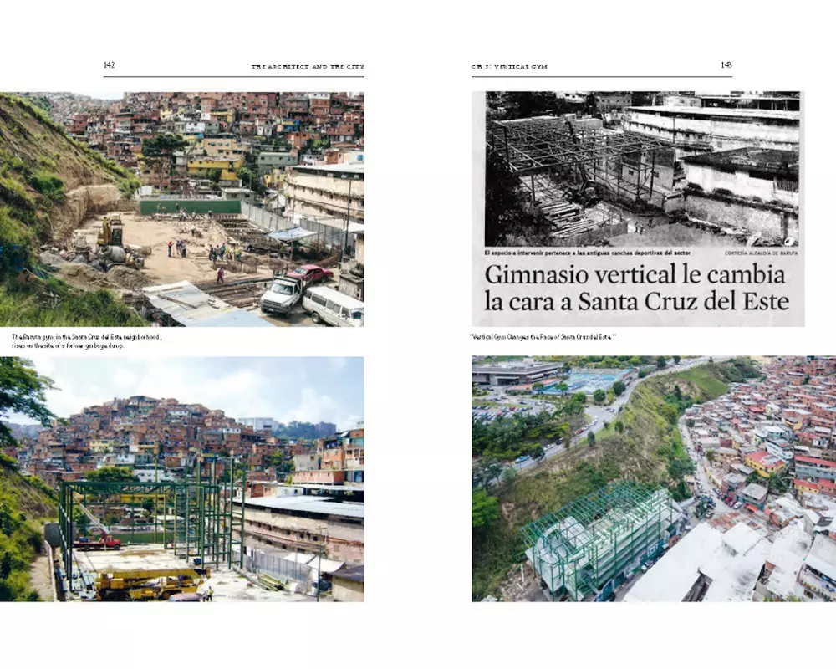Click the 'Vertical Gym Changes the Face' caption

tap(543, 337)
